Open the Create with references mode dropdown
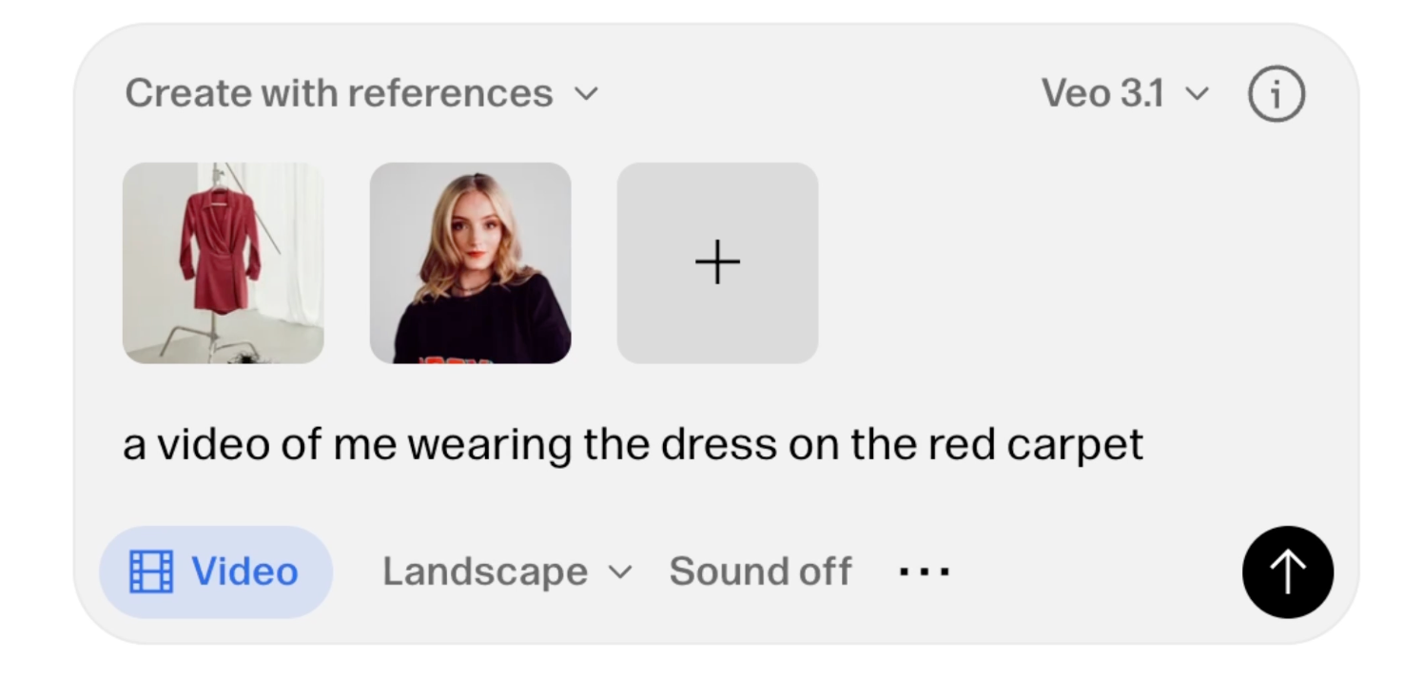This screenshot has width=1423, height=677. click(339, 94)
